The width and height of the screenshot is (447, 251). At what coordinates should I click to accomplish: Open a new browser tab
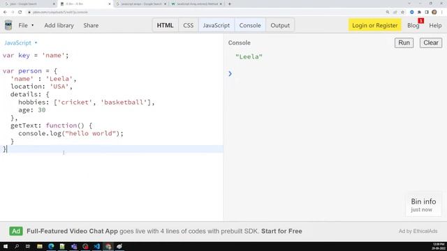coord(230,4)
